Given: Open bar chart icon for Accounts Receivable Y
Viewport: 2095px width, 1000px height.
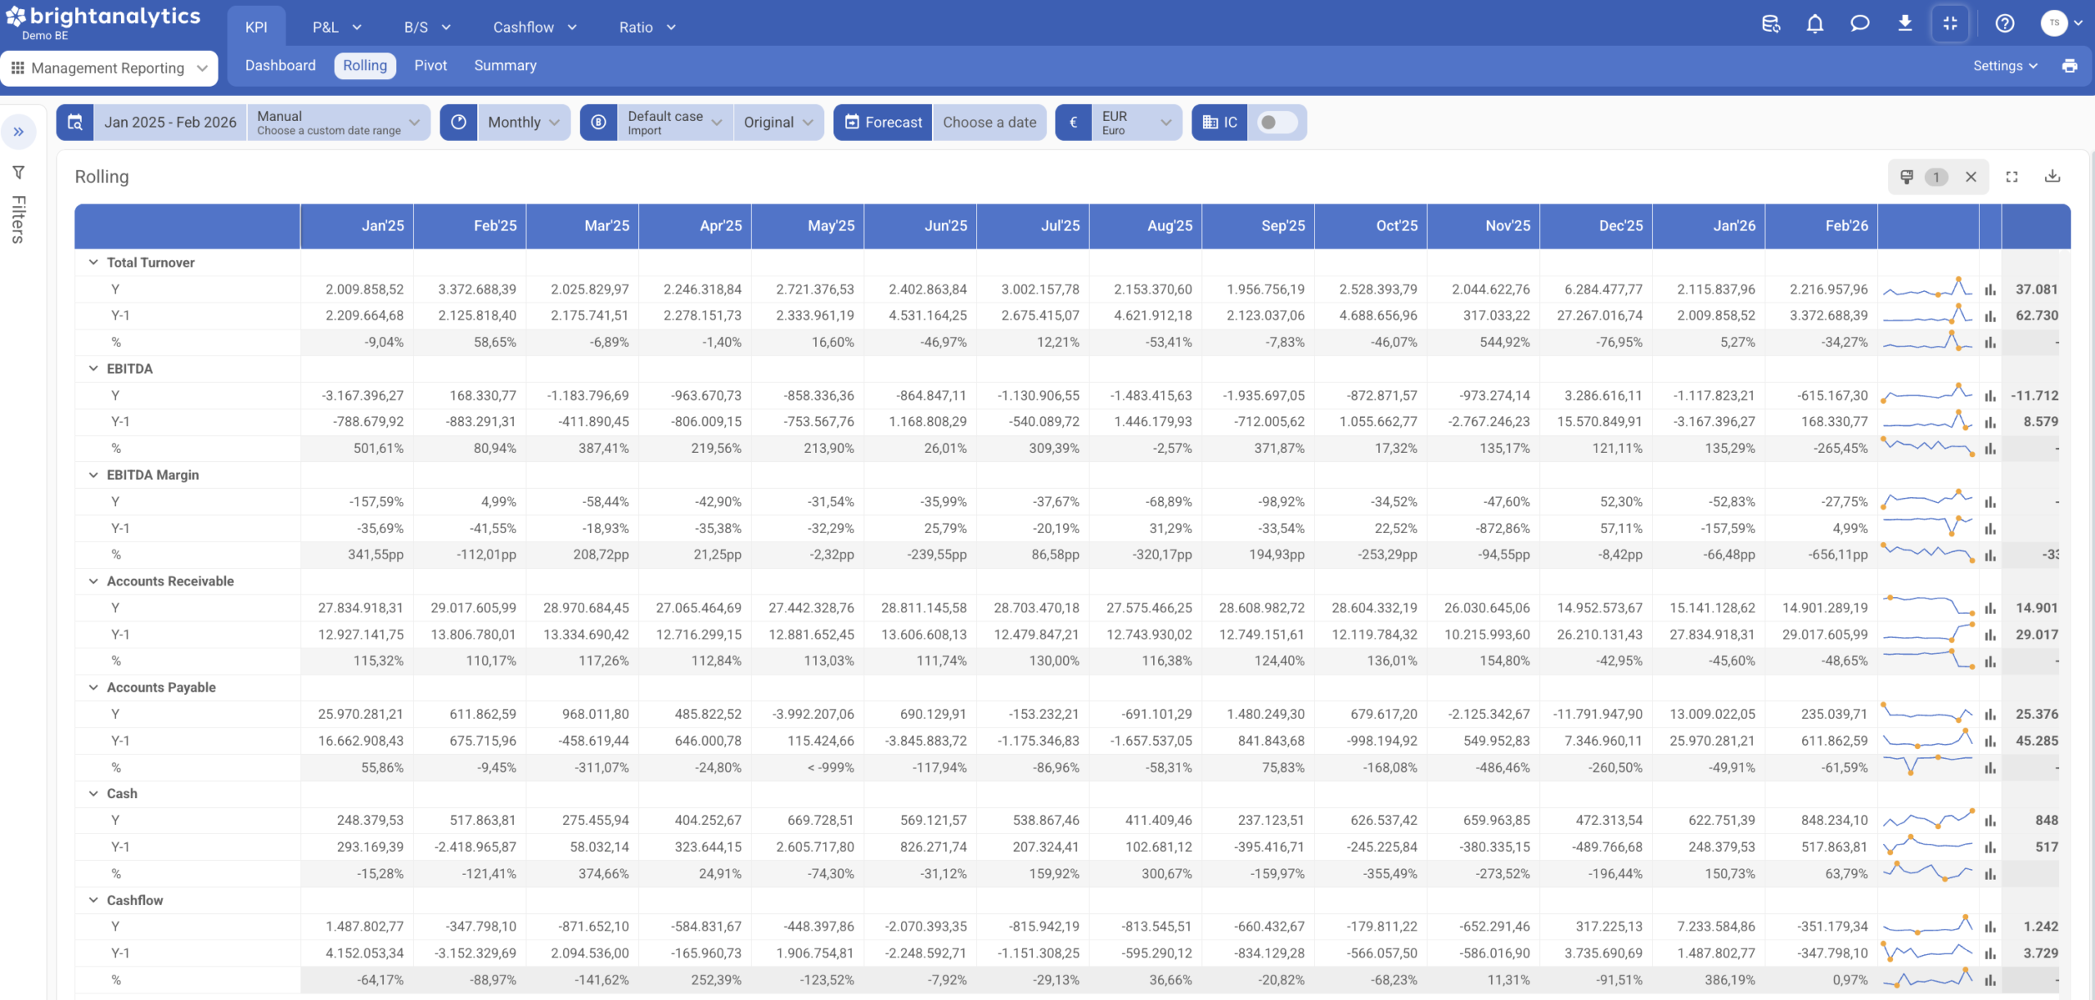Looking at the screenshot, I should pos(1989,608).
